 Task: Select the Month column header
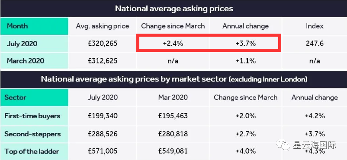click(17, 26)
